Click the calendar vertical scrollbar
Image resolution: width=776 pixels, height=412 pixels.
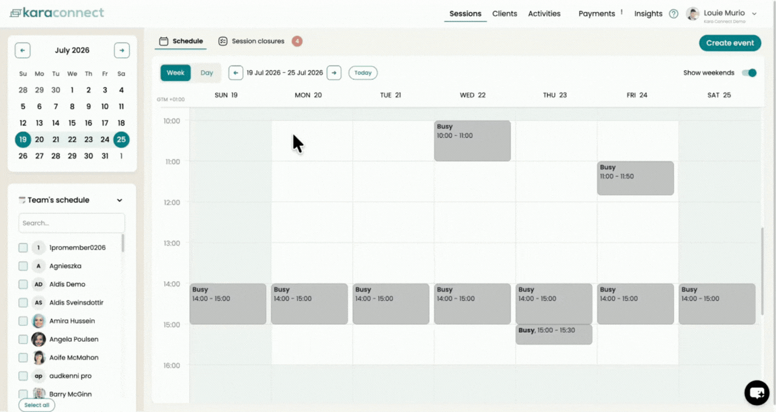[x=762, y=271]
